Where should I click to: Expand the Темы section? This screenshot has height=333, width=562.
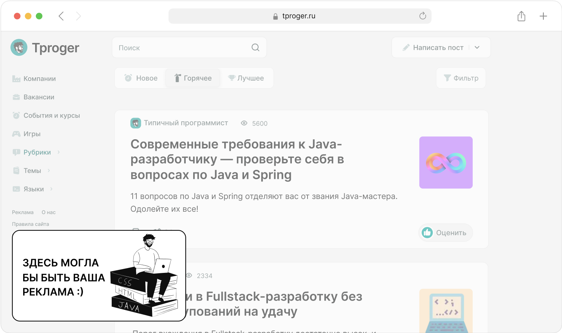click(x=32, y=170)
